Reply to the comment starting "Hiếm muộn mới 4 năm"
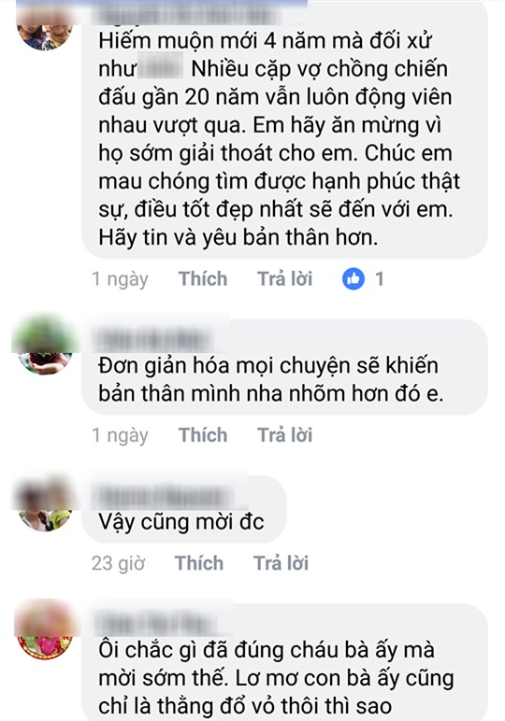The image size is (505, 721). pos(284,278)
